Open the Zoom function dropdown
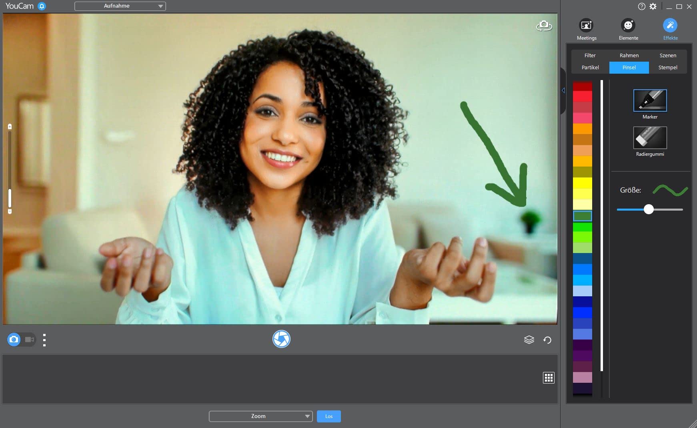This screenshot has width=697, height=428. point(260,416)
